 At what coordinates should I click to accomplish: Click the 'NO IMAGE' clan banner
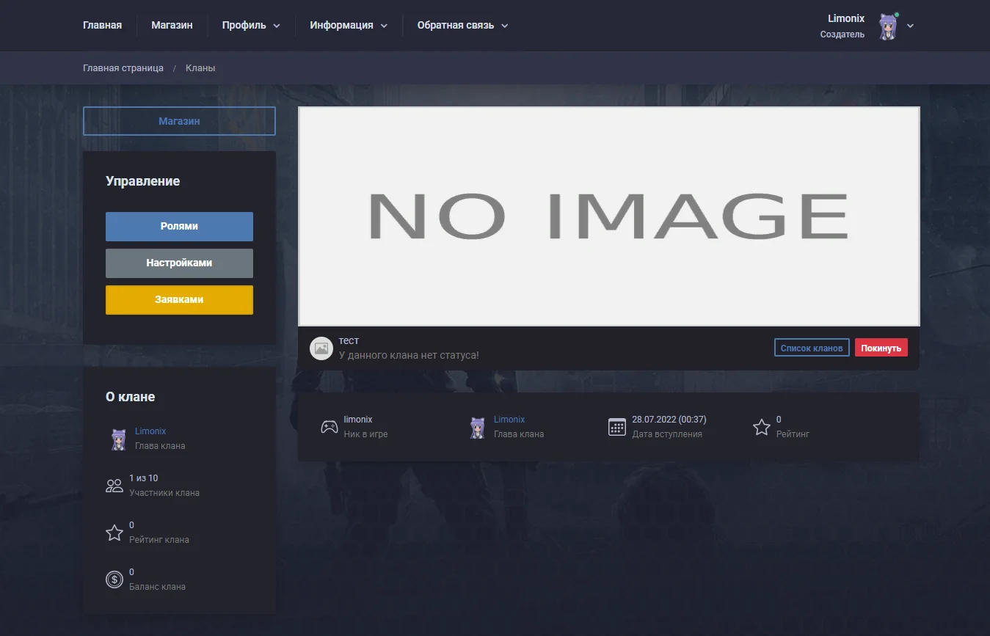click(608, 216)
